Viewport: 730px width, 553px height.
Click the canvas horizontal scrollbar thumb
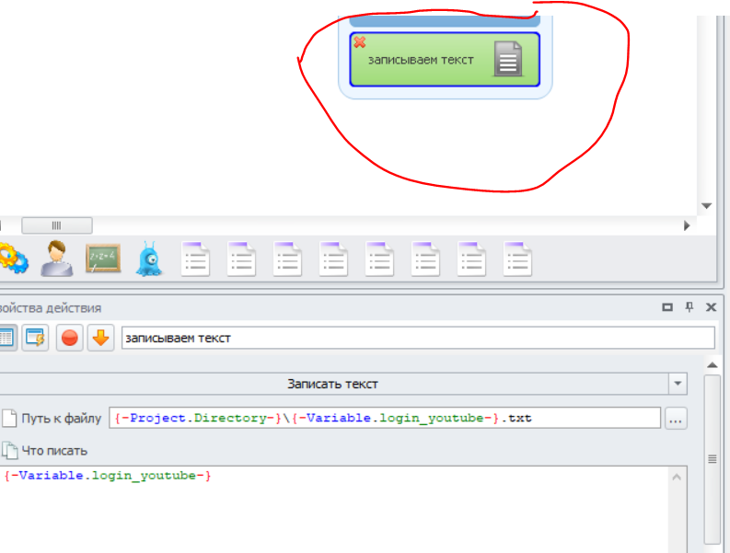click(57, 225)
